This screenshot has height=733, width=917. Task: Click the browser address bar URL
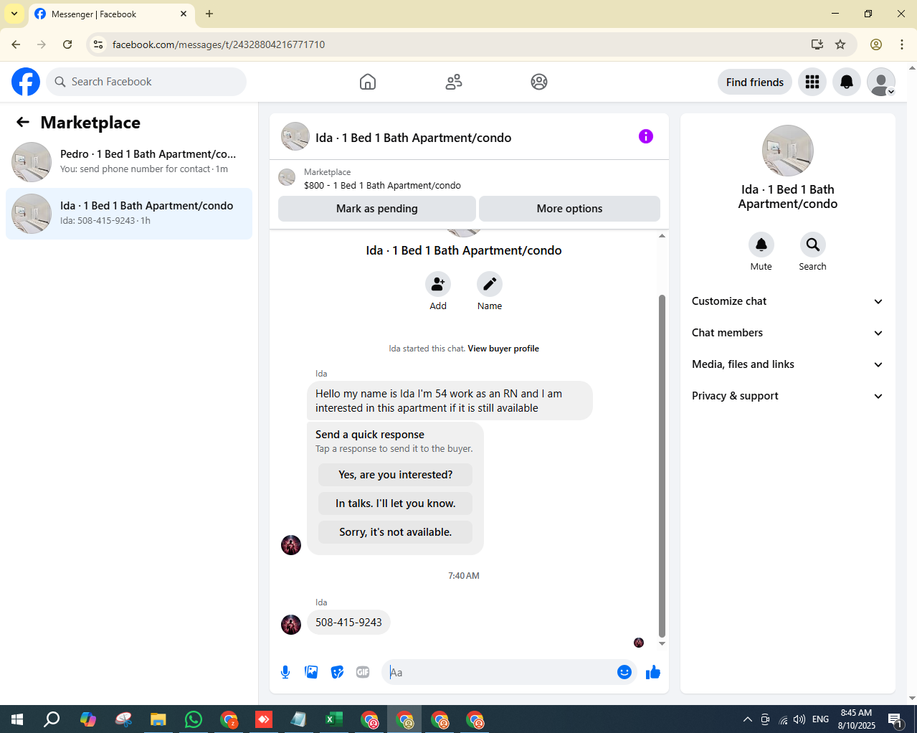[219, 44]
